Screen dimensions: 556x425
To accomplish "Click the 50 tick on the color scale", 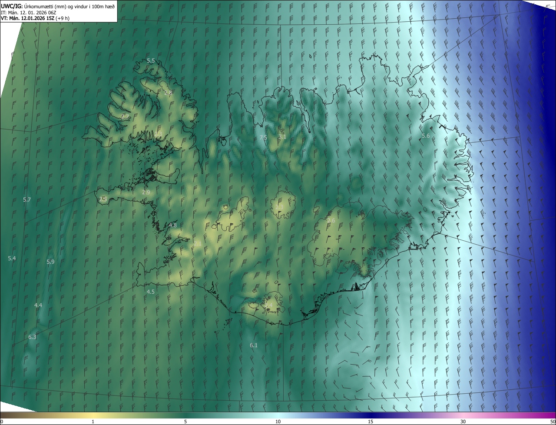I will coord(553,422).
